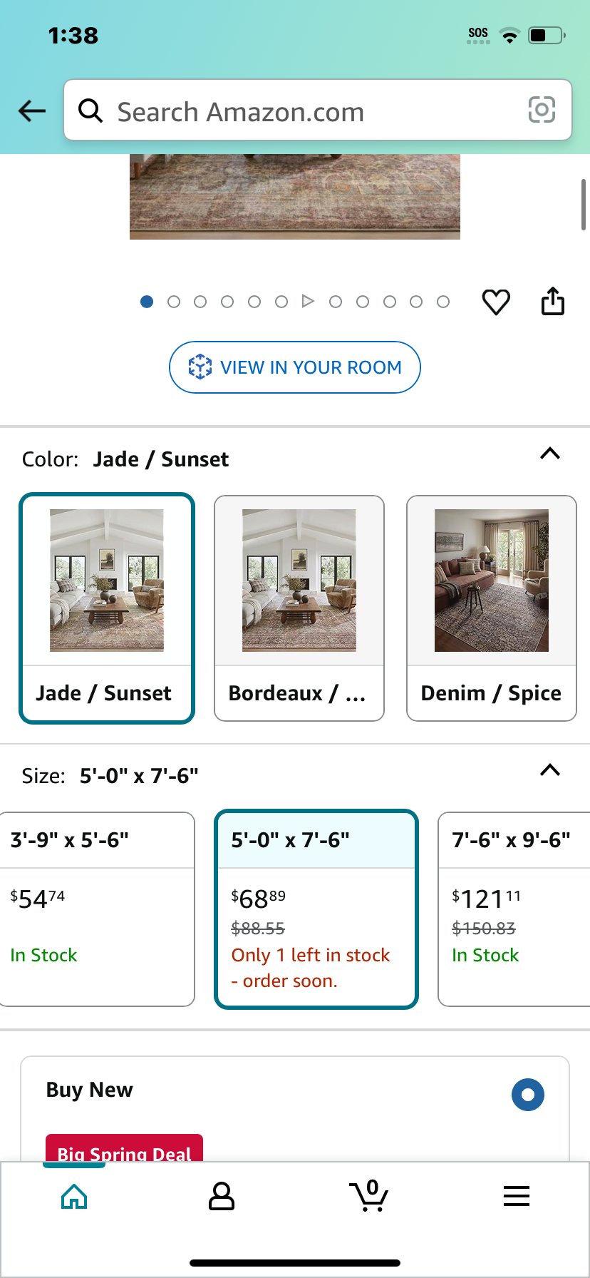The height and width of the screenshot is (1278, 590).
Task: Select size 7'-6" x 9'-6"
Action: pos(514,909)
